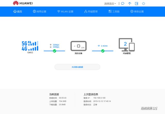Open the message bubble icon
The width and height of the screenshot is (165, 114).
(123, 4)
